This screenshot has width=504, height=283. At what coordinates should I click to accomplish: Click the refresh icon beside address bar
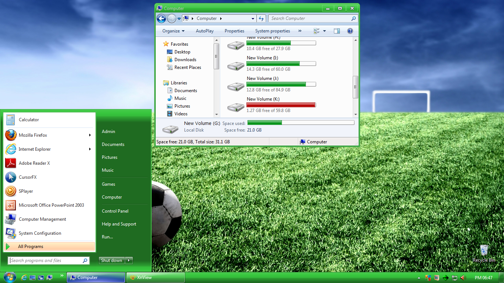tap(261, 18)
